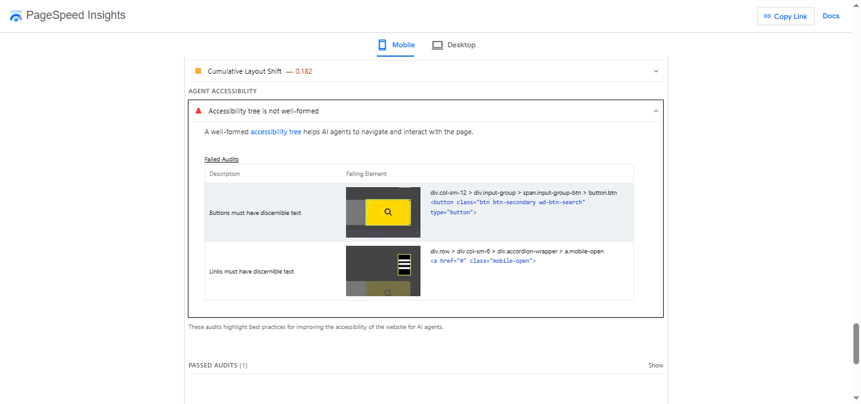Show the Passed Audits list
Screen dimensions: 861x404
(x=656, y=366)
